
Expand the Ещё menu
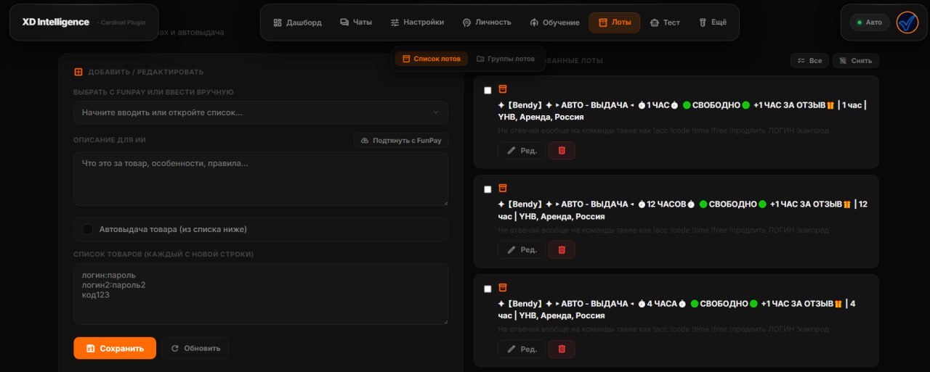coord(713,22)
